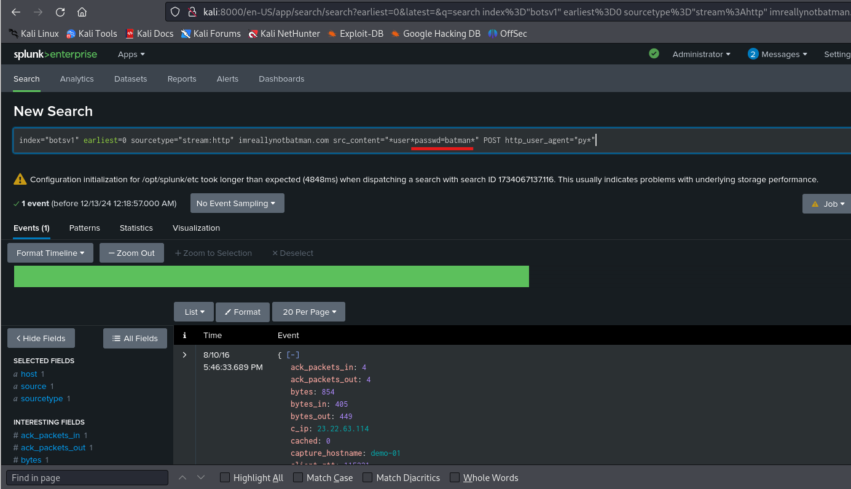Open the OffSec bookmark
This screenshot has height=489, width=851.
(x=508, y=34)
